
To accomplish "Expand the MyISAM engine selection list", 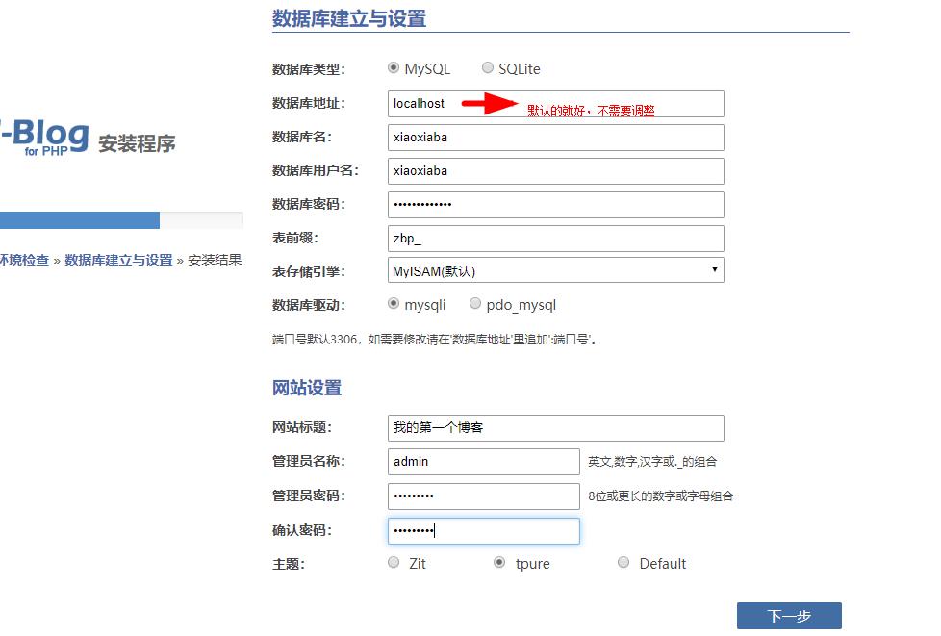I will coord(713,270).
